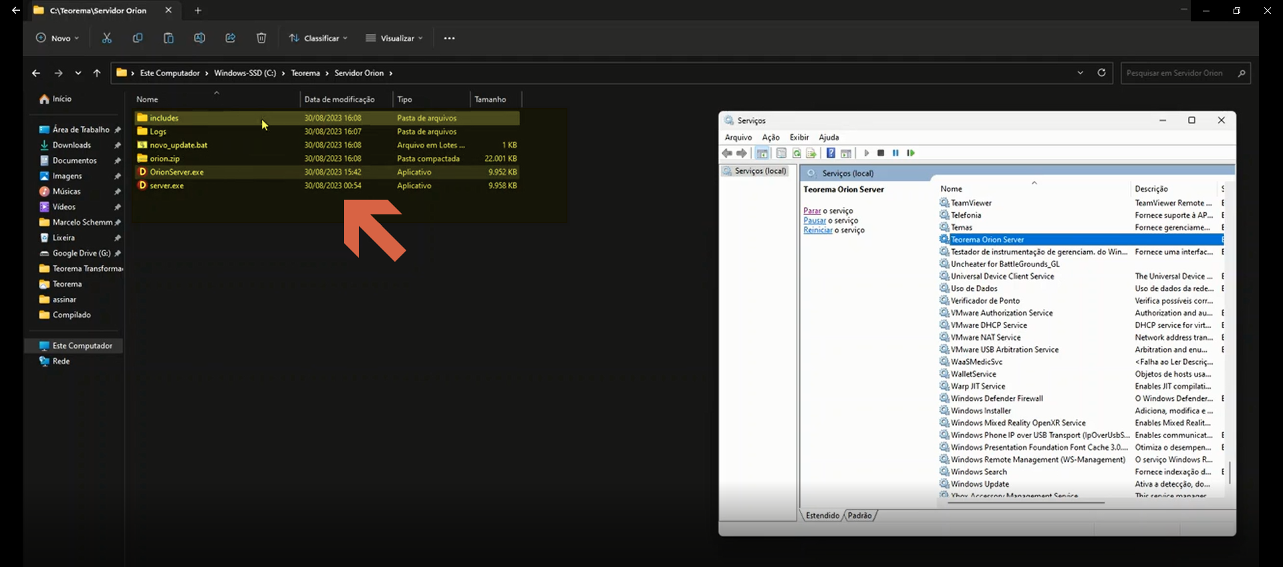Select the includes folder
This screenshot has height=567, width=1283.
pos(327,118)
